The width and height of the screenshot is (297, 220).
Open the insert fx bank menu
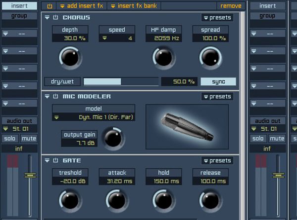(x=133, y=6)
